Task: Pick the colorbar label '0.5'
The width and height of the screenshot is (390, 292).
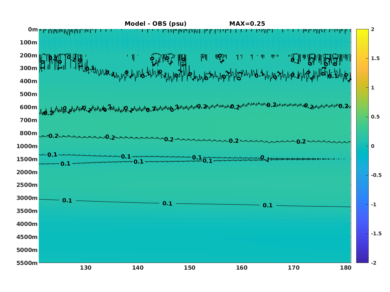Action: tap(375, 117)
